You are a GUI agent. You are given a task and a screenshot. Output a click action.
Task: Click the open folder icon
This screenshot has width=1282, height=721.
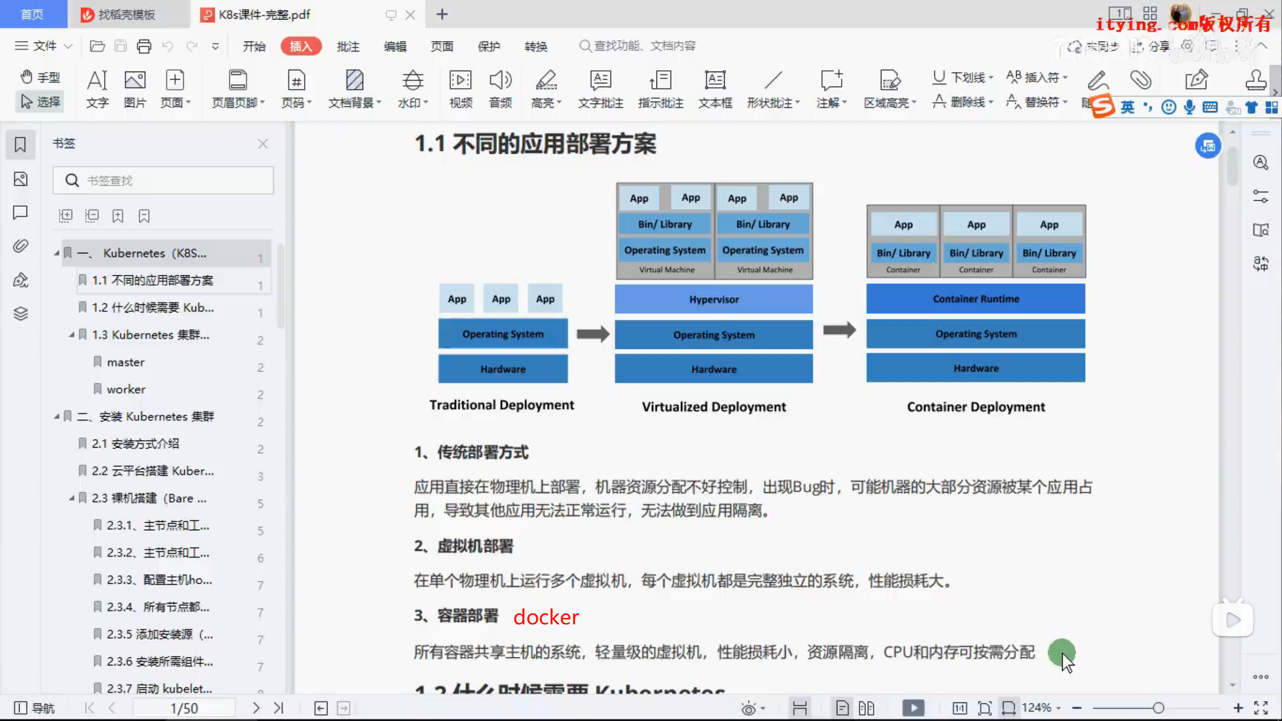tap(97, 46)
